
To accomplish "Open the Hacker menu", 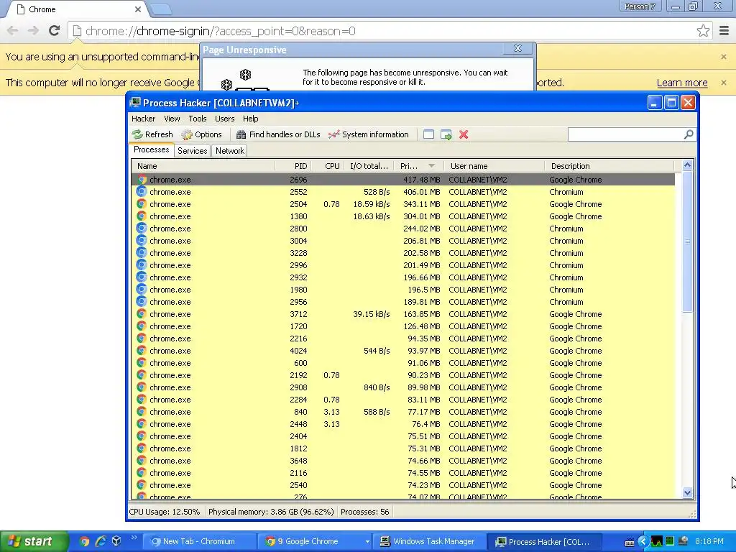I will (x=143, y=119).
